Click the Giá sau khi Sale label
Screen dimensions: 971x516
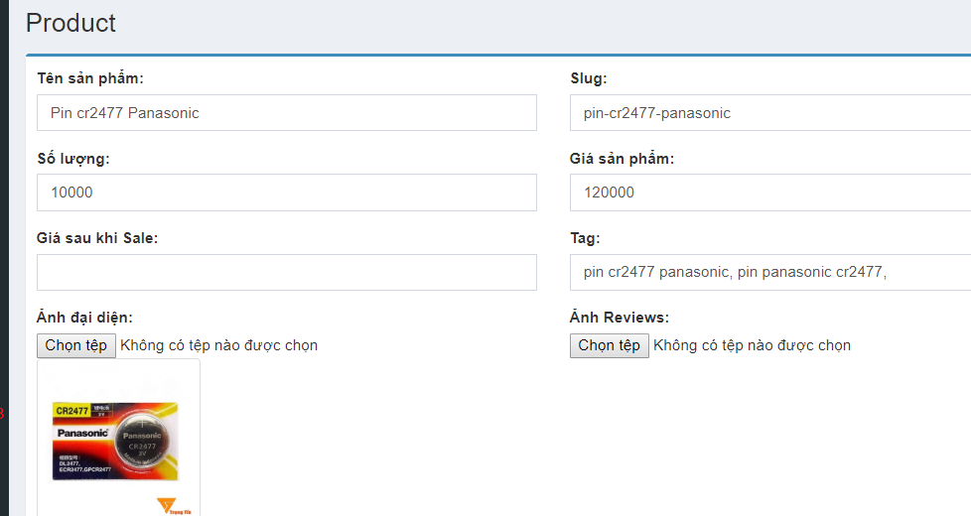pos(97,238)
